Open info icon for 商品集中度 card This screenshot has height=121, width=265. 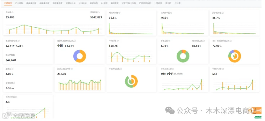click(120, 13)
